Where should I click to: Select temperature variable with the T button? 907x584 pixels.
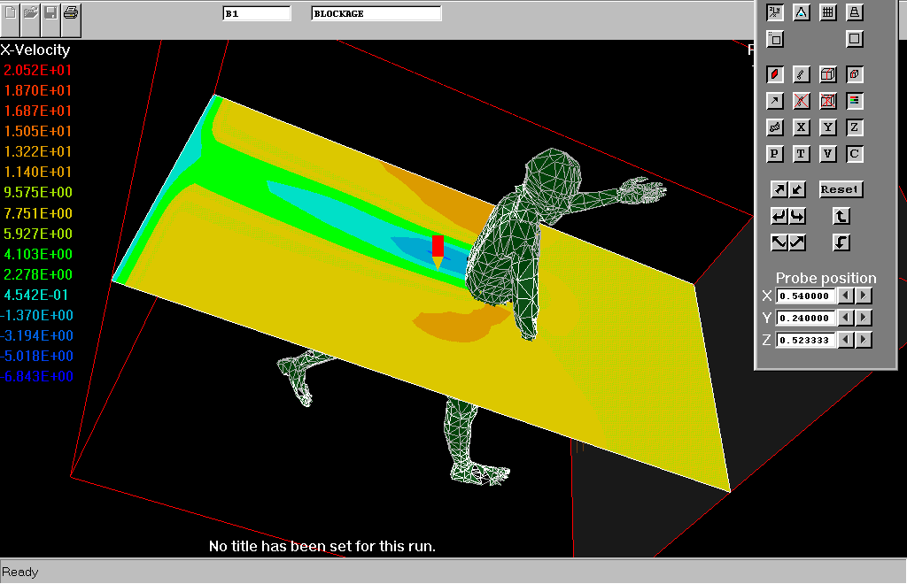coord(802,154)
